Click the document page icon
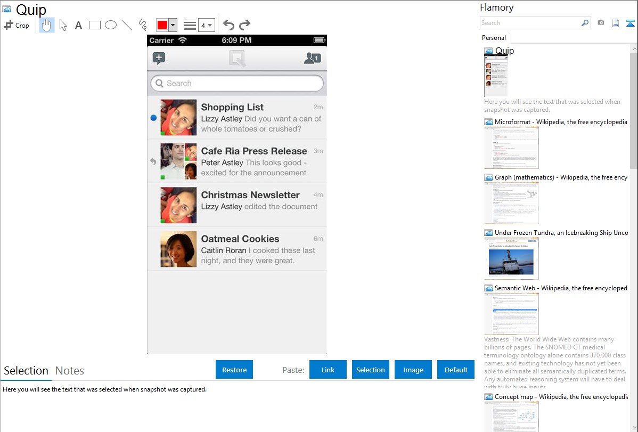 (616, 23)
